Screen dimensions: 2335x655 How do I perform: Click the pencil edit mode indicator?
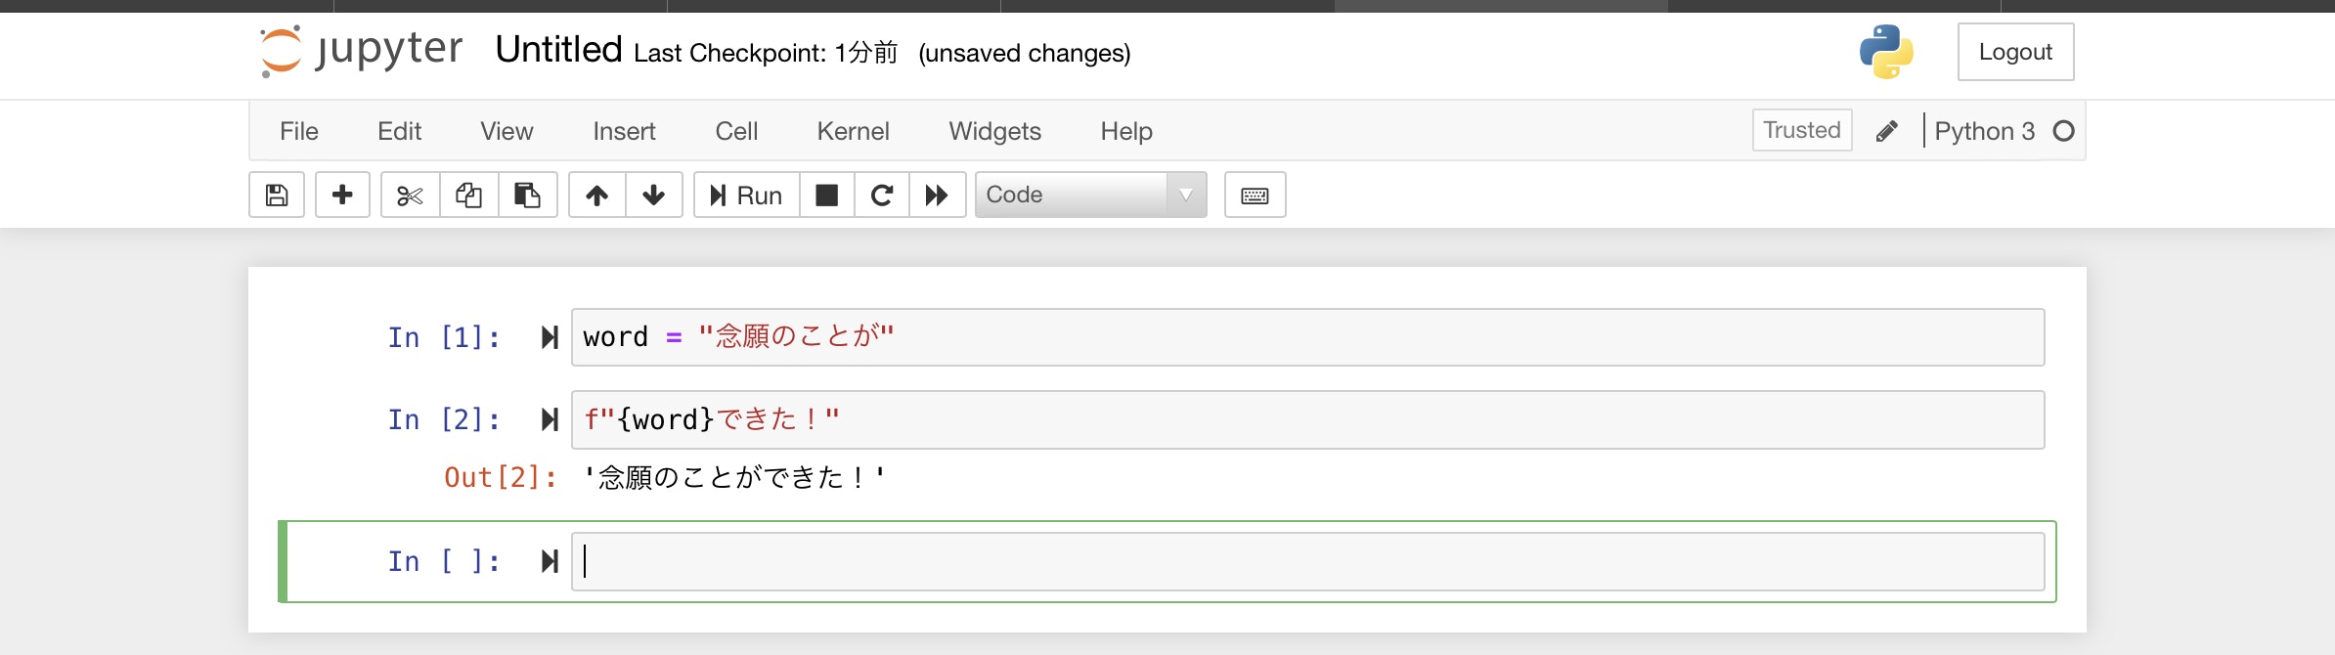click(1887, 131)
